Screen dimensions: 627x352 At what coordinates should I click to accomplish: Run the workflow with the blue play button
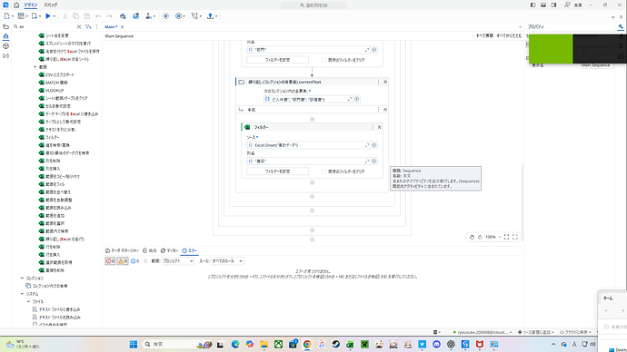click(48, 16)
